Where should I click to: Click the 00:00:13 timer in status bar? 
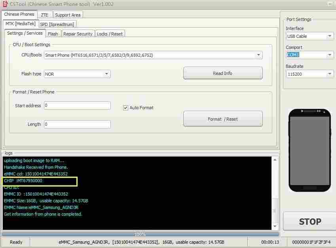[x=270, y=242]
